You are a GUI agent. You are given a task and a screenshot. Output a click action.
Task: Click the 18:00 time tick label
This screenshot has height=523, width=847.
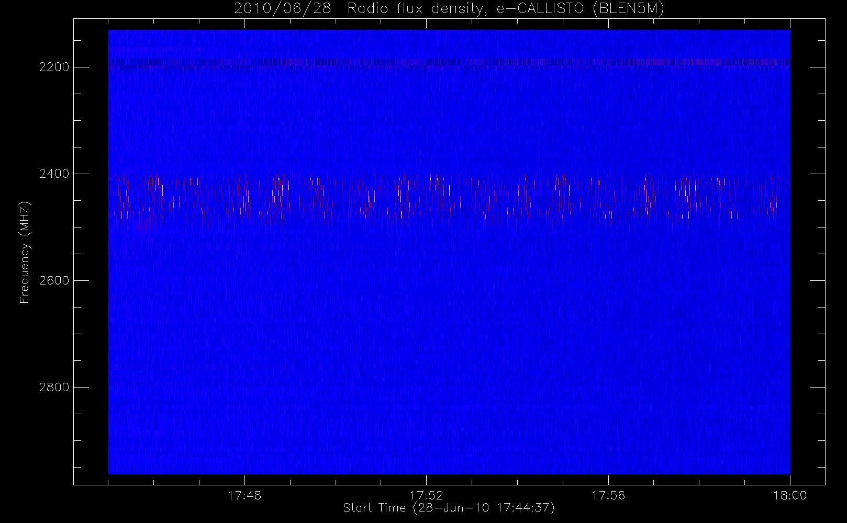click(x=790, y=495)
